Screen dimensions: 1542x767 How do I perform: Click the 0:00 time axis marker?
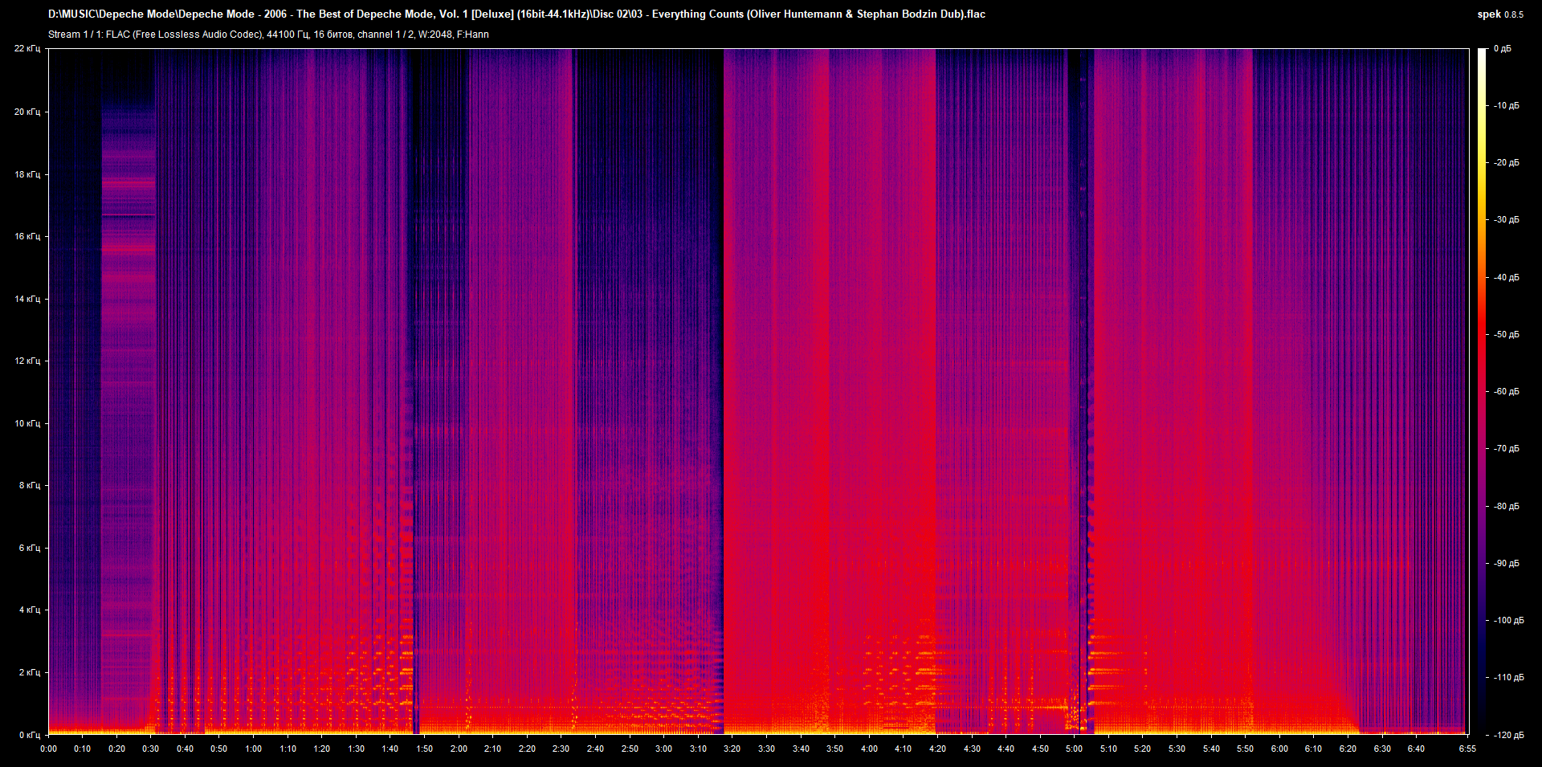[x=48, y=749]
